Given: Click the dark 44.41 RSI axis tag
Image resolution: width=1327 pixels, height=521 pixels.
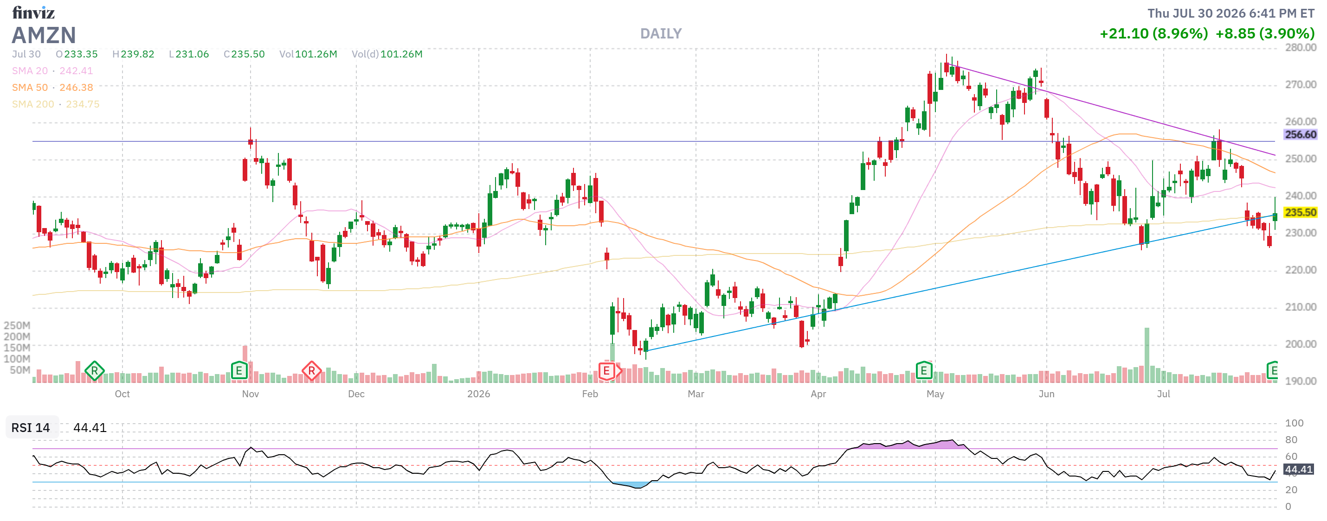Looking at the screenshot, I should pyautogui.click(x=1298, y=470).
